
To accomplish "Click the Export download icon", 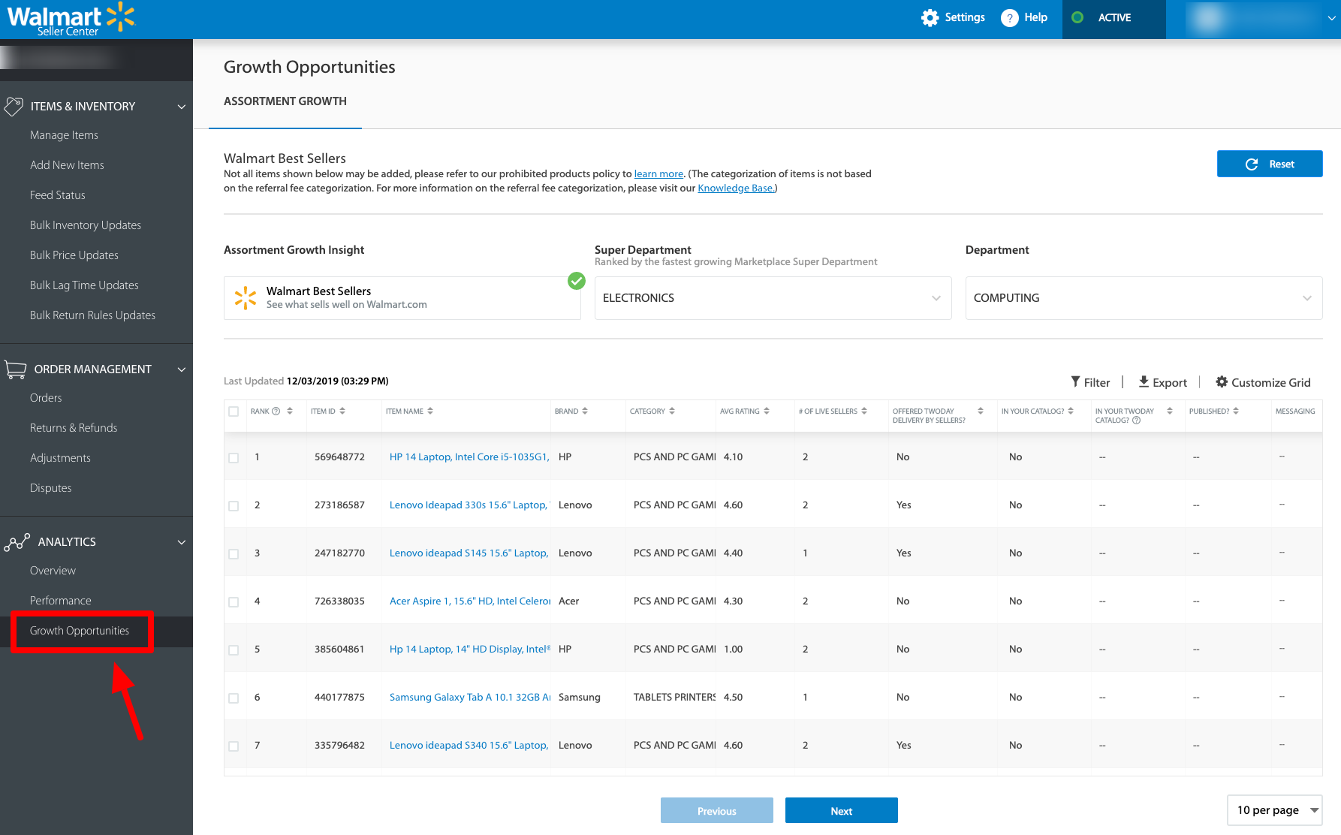I will [x=1144, y=382].
